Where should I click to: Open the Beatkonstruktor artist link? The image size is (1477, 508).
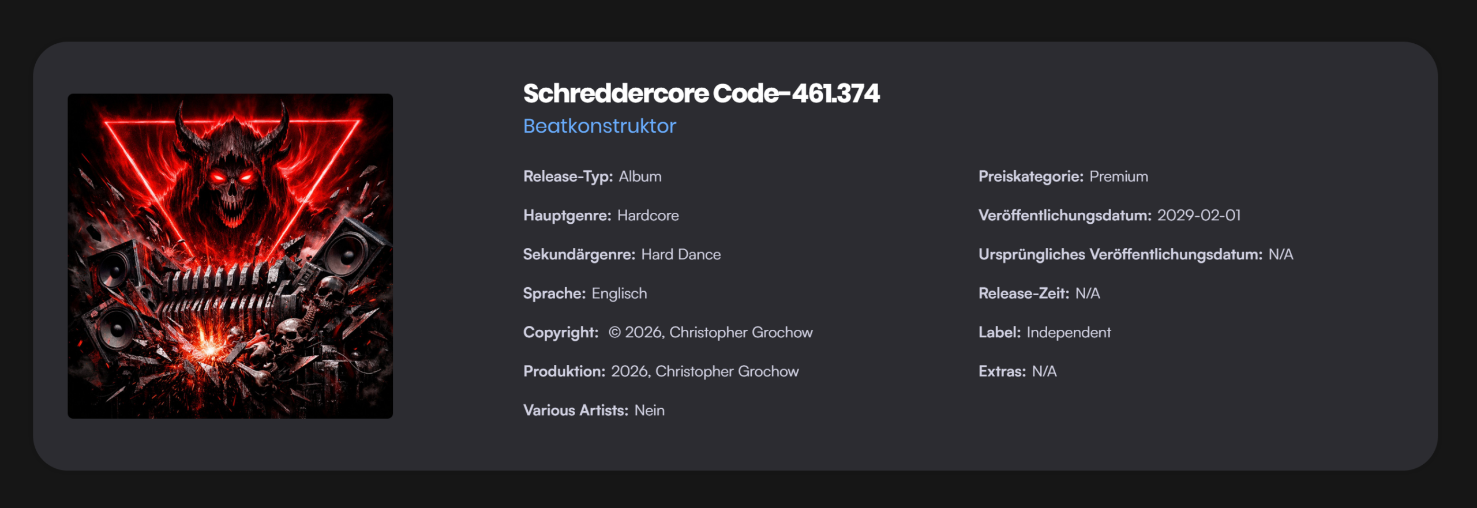[599, 126]
